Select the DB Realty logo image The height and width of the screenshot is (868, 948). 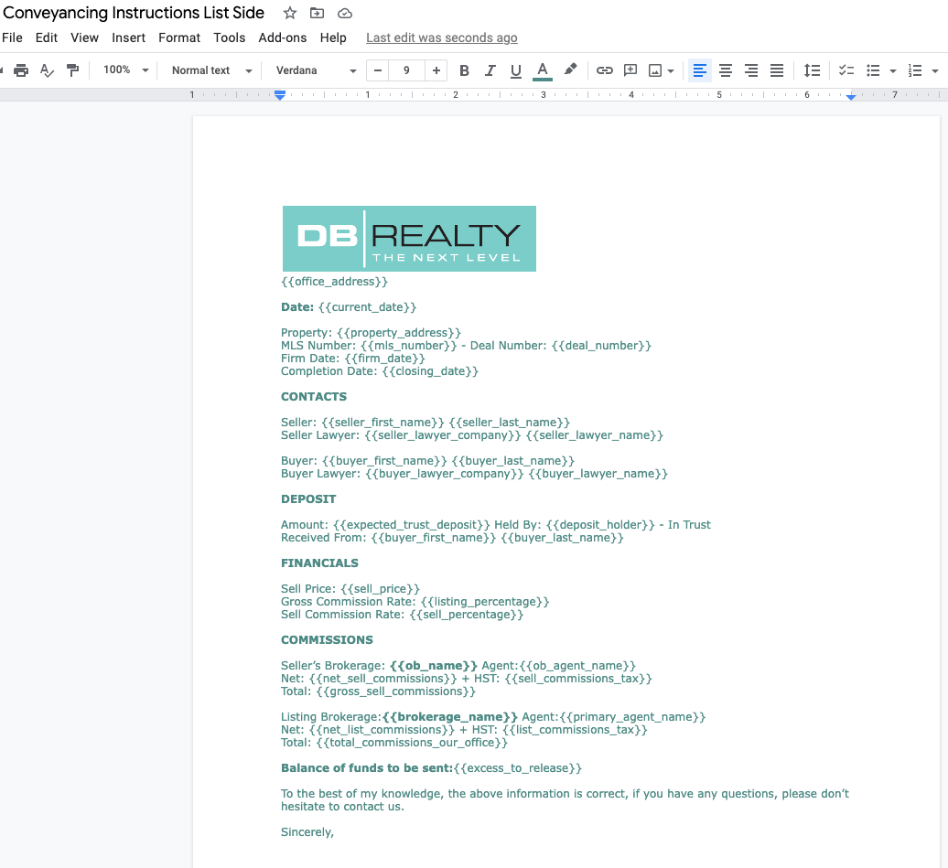click(409, 238)
